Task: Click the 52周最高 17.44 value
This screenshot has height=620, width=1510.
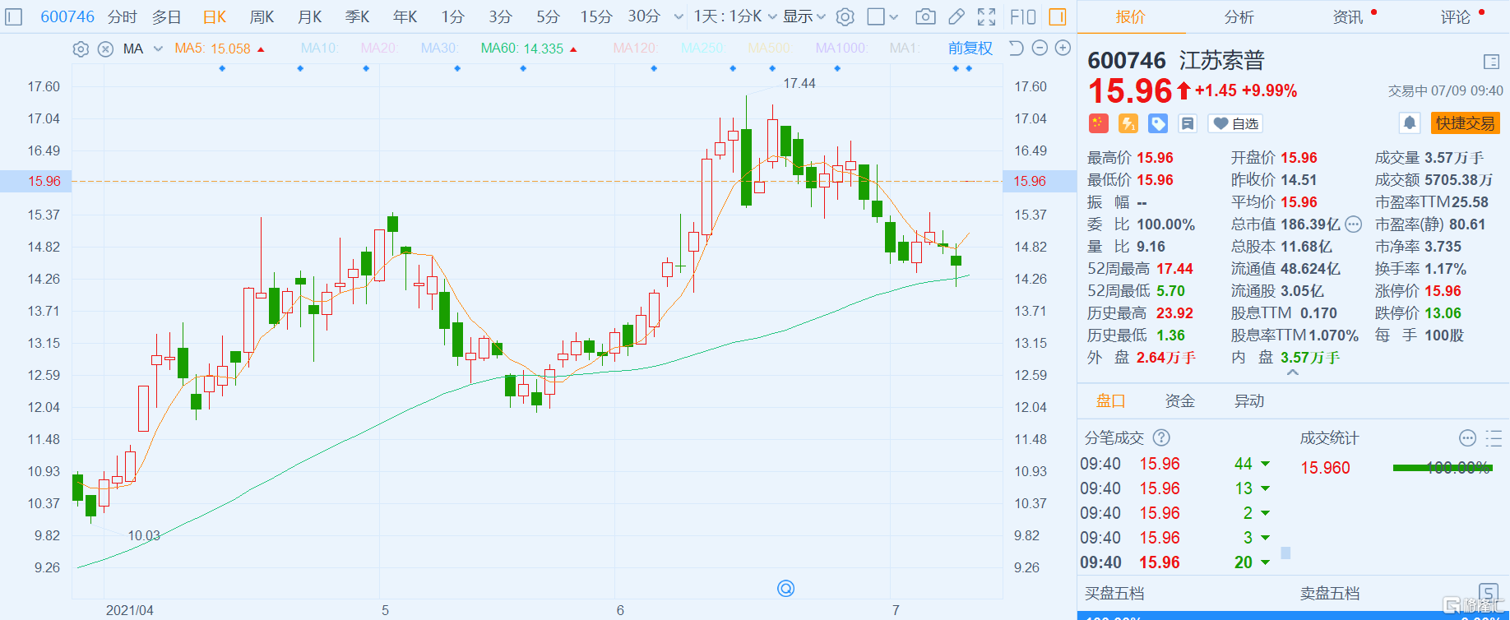Action: click(x=1174, y=269)
